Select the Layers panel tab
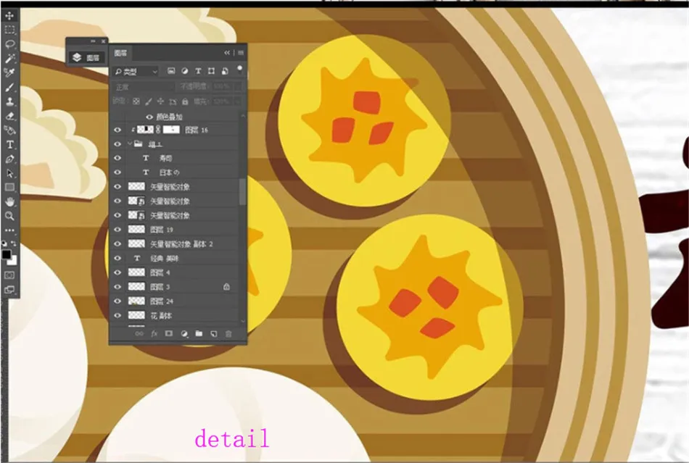 click(120, 53)
